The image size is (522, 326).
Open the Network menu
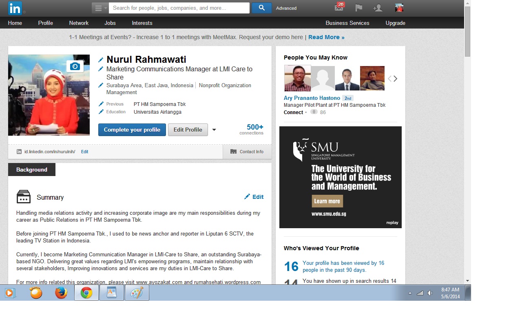point(79,23)
